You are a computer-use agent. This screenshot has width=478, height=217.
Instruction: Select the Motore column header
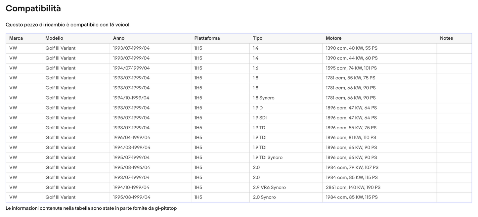click(x=333, y=38)
